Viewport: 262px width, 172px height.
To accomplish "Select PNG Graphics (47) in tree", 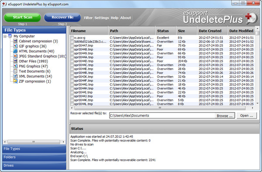I will tap(33, 67).
